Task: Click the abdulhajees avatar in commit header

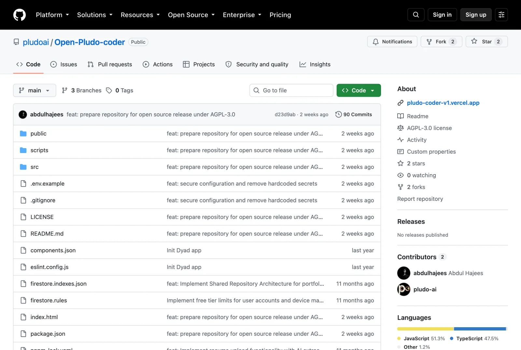Action: [23, 115]
